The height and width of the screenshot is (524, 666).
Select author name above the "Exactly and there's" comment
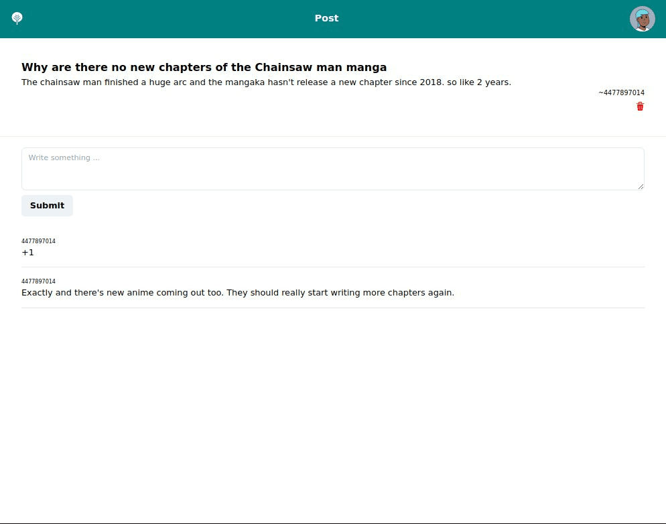pos(38,281)
